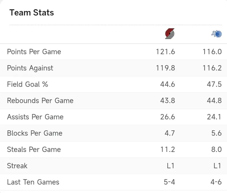Click the 4-6 last ten games record
The image size is (227, 193).
[216, 182]
